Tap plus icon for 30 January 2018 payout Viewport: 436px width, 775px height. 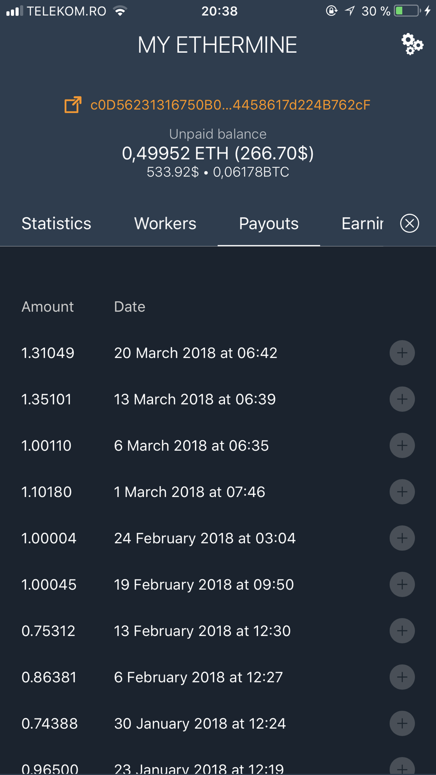click(x=402, y=723)
